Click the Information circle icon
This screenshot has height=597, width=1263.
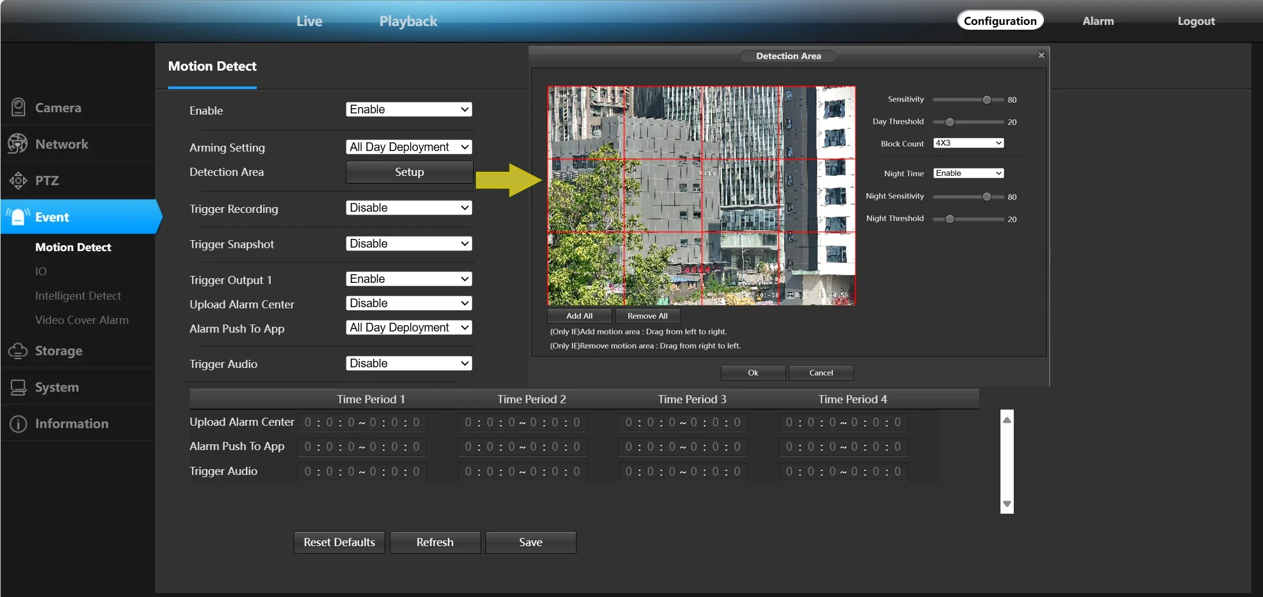tap(18, 423)
